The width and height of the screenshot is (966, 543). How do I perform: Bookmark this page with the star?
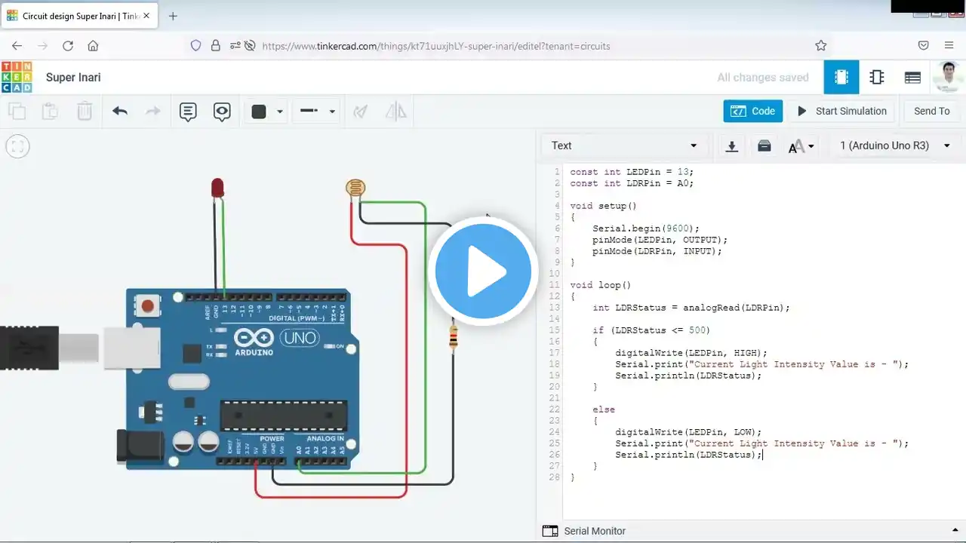coord(821,46)
